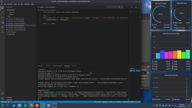Open the Help menu
The image size is (192, 108).
tap(32, 4)
